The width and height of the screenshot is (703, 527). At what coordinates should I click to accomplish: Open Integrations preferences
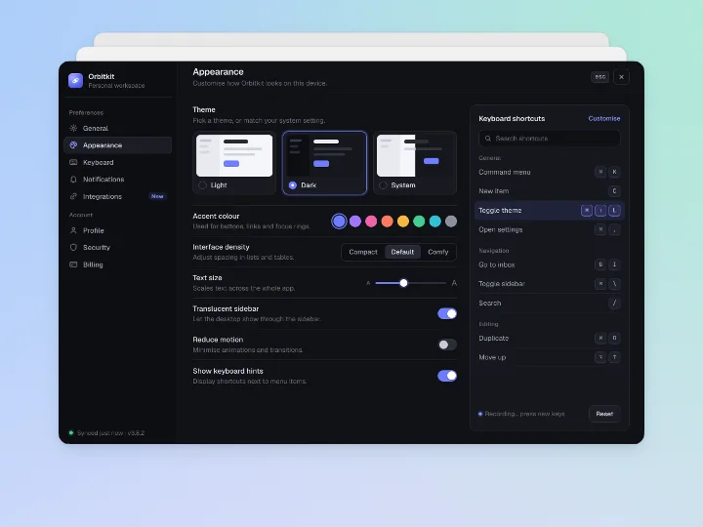(x=118, y=196)
